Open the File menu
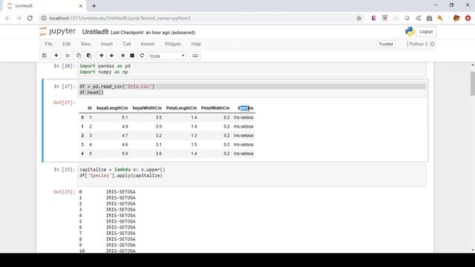Viewport: 475px width, 267px height. coord(48,44)
